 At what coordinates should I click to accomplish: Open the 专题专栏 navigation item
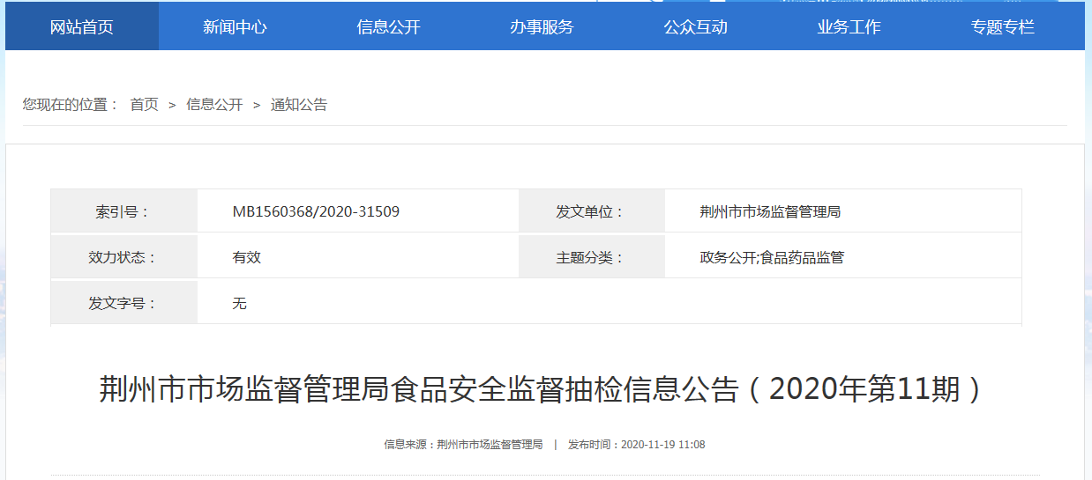click(1003, 26)
